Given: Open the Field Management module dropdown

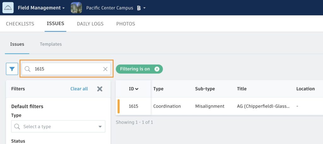Looking at the screenshot, I should [41, 8].
